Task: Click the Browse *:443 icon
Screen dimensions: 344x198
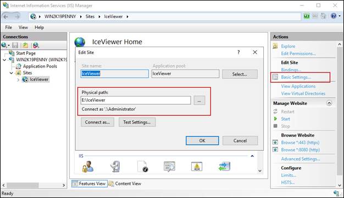Action: coord(275,143)
